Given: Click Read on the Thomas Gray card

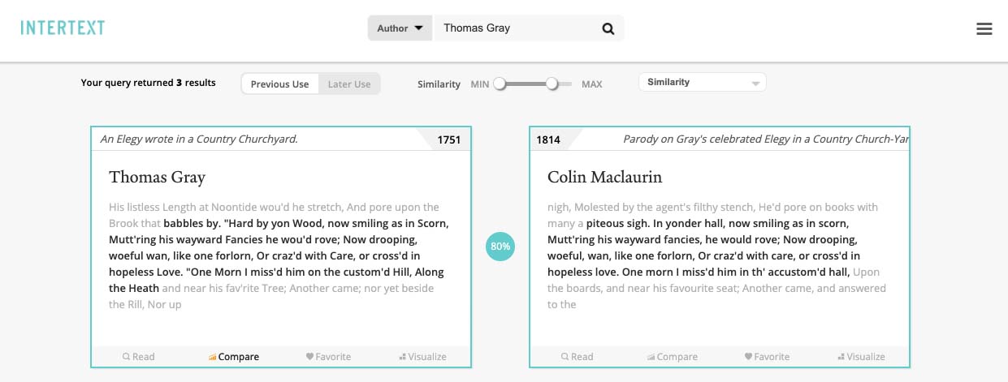Looking at the screenshot, I should [x=139, y=357].
